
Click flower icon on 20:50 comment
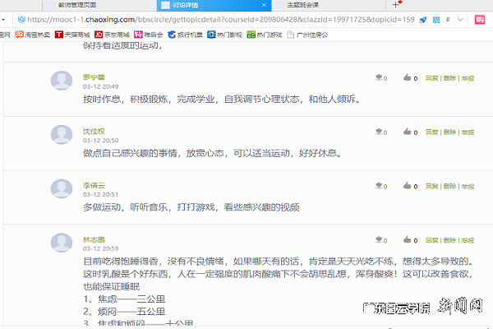(x=379, y=132)
